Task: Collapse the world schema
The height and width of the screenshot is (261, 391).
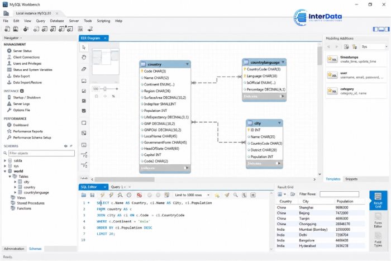Action: 5,171
